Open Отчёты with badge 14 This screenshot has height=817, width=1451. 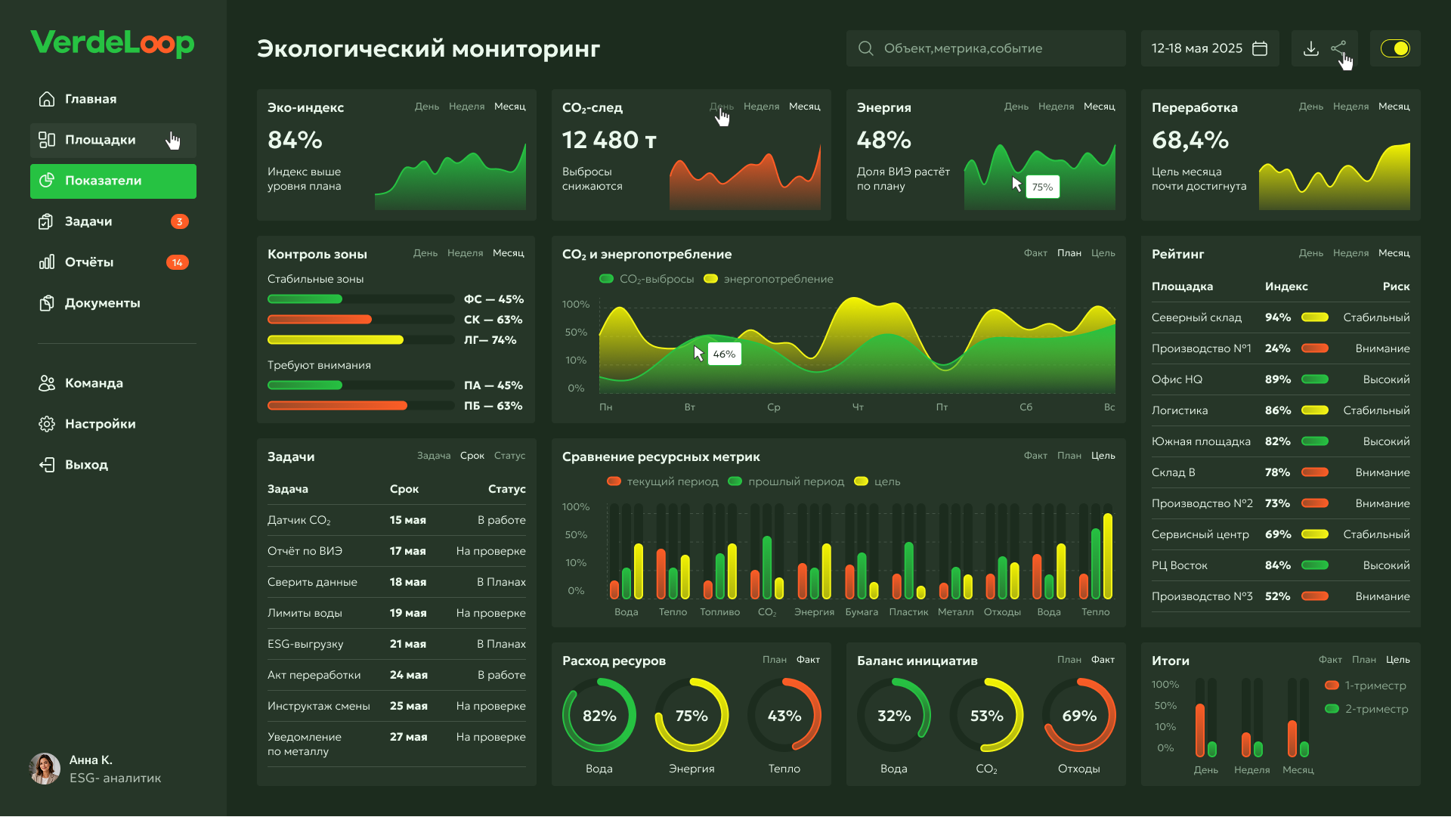(113, 262)
